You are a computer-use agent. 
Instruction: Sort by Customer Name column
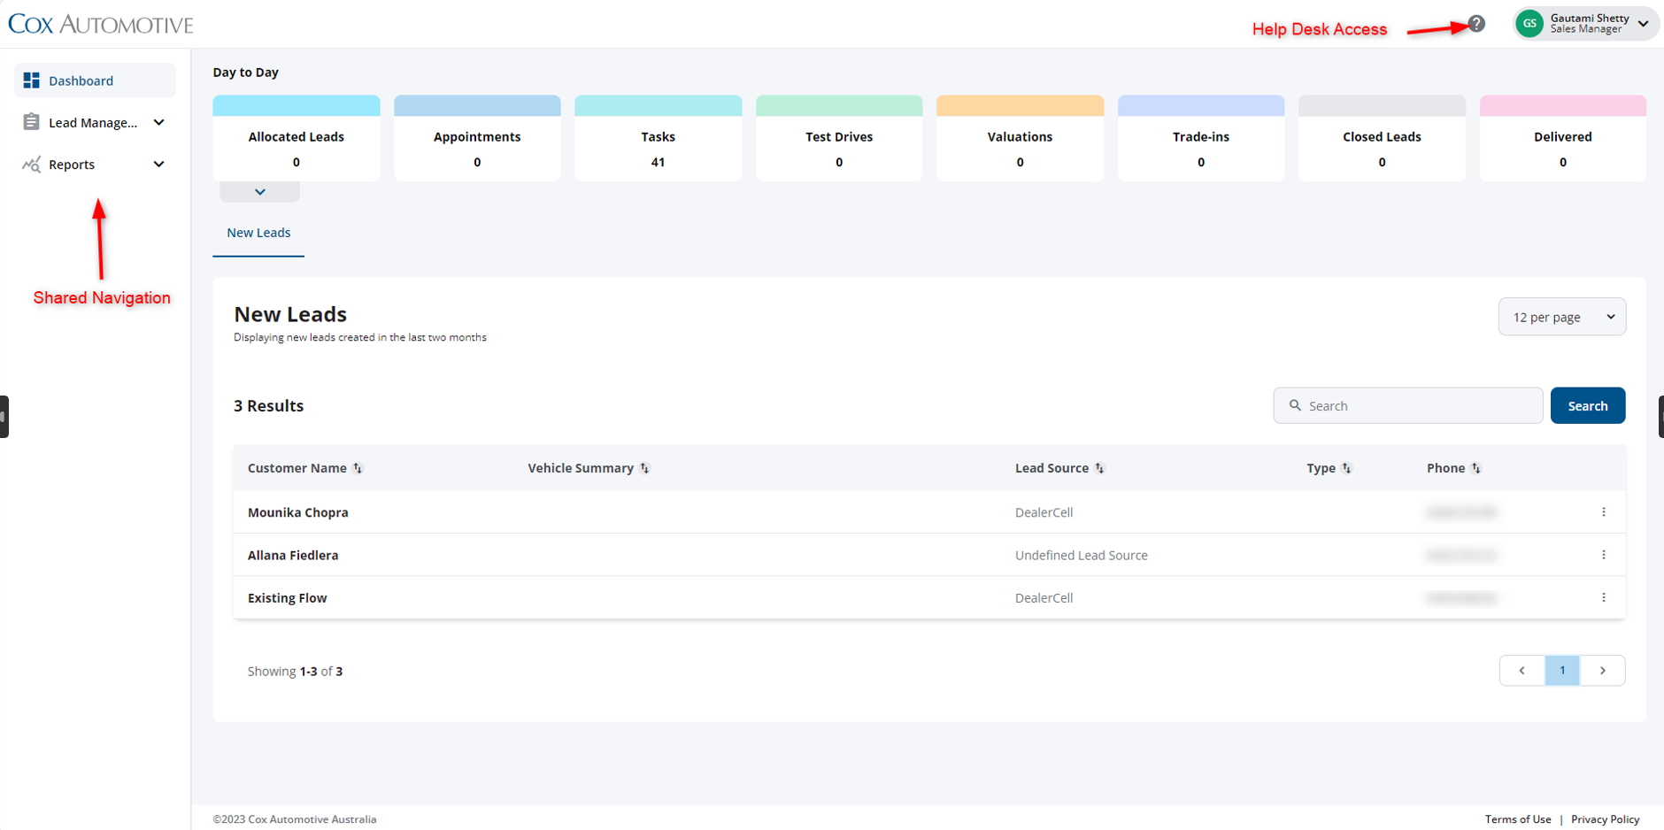[x=358, y=468]
